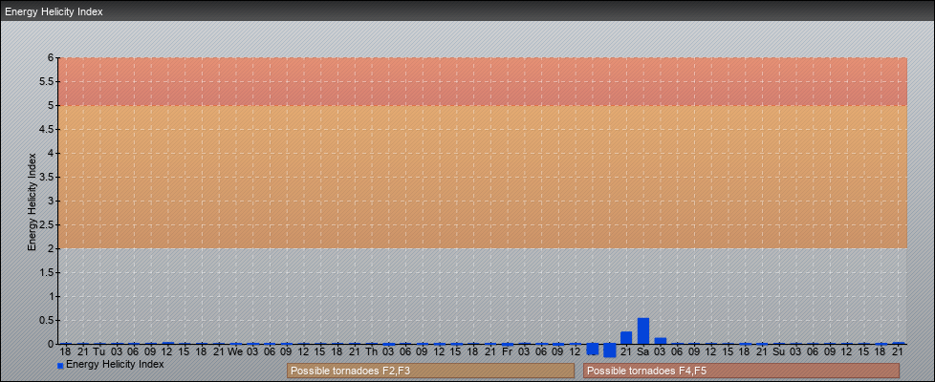The width and height of the screenshot is (935, 382).
Task: Click the Energy Helicity Index panel title
Action: tap(54, 11)
